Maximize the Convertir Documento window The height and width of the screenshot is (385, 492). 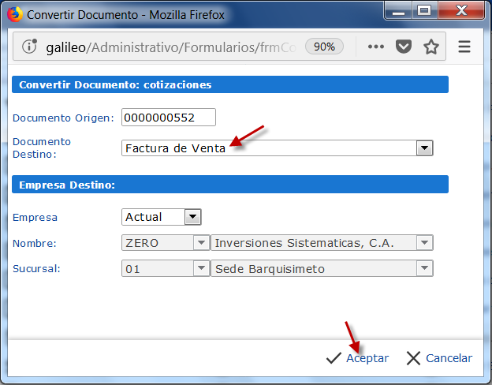pyautogui.click(x=424, y=11)
